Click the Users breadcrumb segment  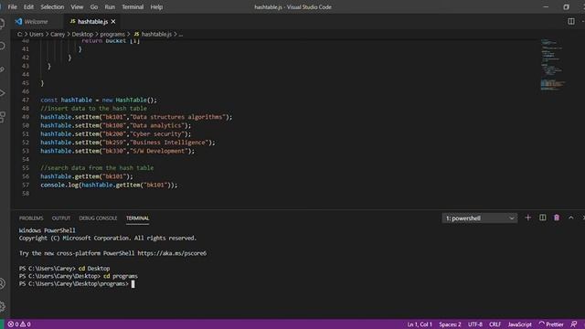(37, 34)
